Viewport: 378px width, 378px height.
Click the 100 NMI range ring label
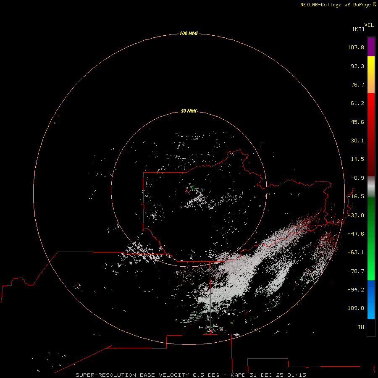[189, 33]
